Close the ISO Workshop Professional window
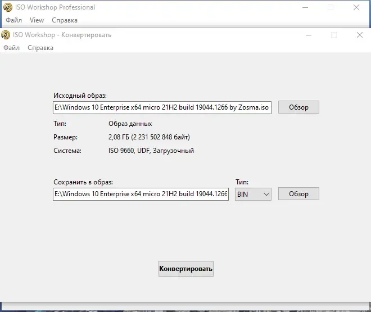The image size is (371, 312). [x=356, y=7]
